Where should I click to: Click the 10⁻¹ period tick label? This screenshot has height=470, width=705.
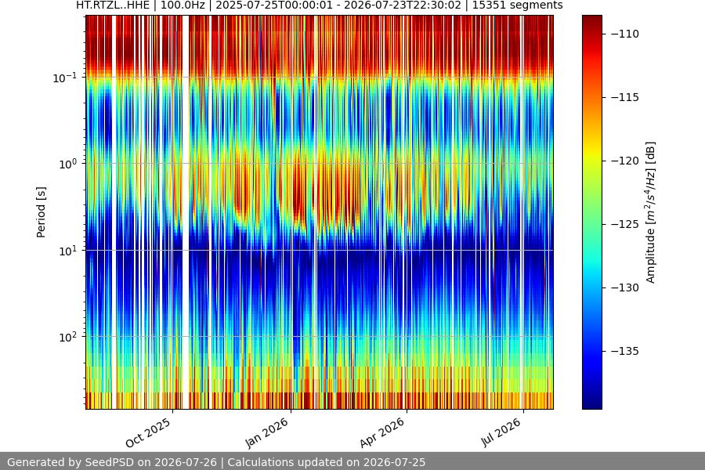click(x=65, y=78)
